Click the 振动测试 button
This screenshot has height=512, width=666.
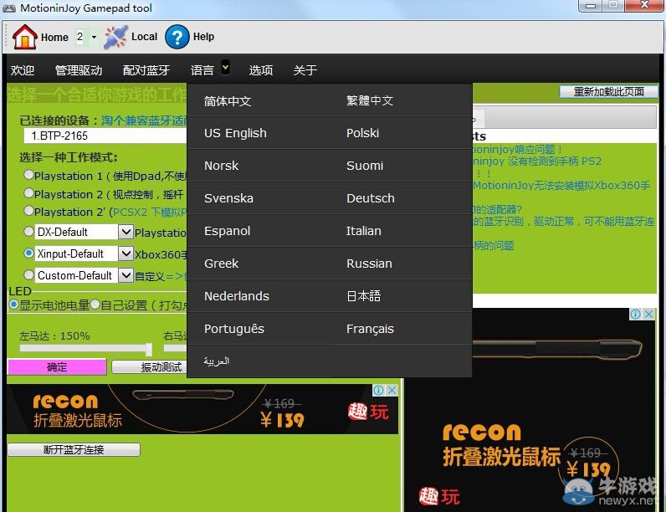tap(150, 366)
